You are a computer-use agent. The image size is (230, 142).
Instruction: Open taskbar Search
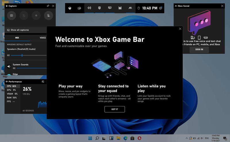click(x=97, y=138)
